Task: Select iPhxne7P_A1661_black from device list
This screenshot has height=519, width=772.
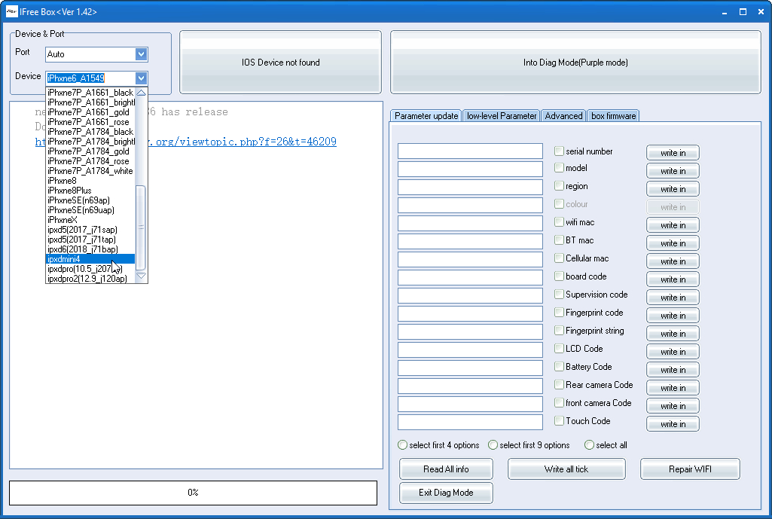Action: pos(90,93)
